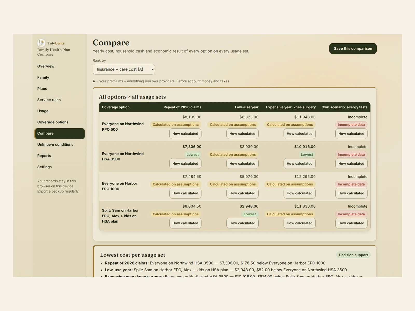Image resolution: width=415 pixels, height=311 pixels.
Task: Click Calculated on assumptions under $11,830.00
Action: 290,214
